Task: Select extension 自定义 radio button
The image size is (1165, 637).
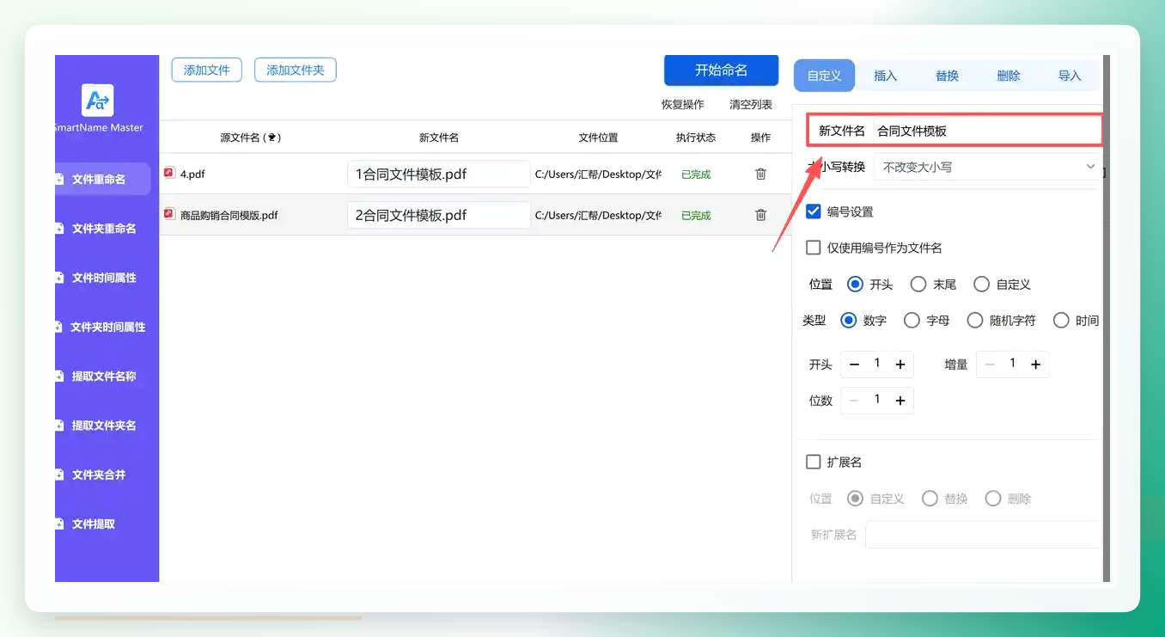Action: [855, 499]
